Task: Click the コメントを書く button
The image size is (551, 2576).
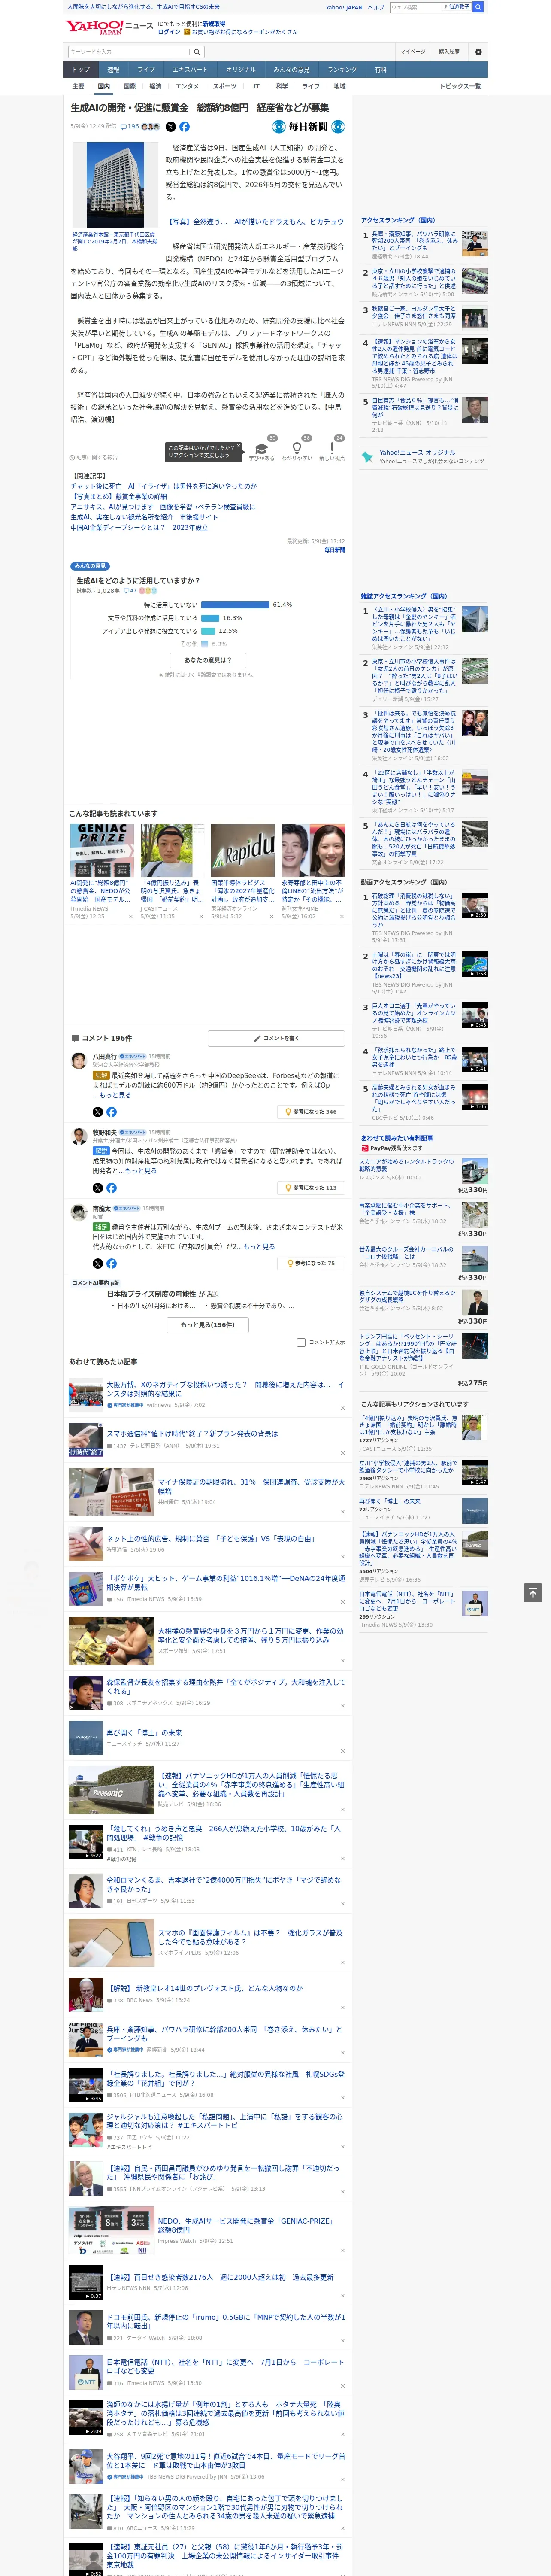Action: (277, 1038)
